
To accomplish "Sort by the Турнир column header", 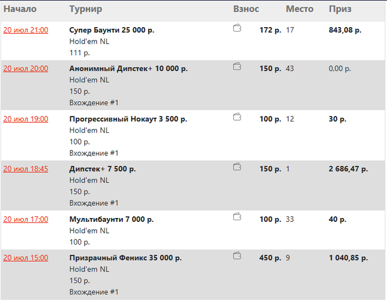I will coord(86,9).
